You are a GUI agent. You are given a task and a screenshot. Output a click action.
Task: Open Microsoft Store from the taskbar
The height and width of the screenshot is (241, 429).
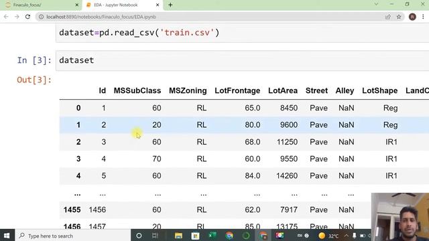[x=195, y=236]
